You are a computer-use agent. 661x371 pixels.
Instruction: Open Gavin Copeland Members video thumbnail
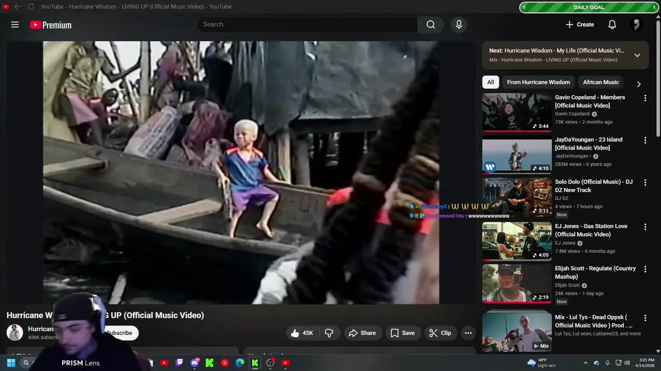(517, 112)
